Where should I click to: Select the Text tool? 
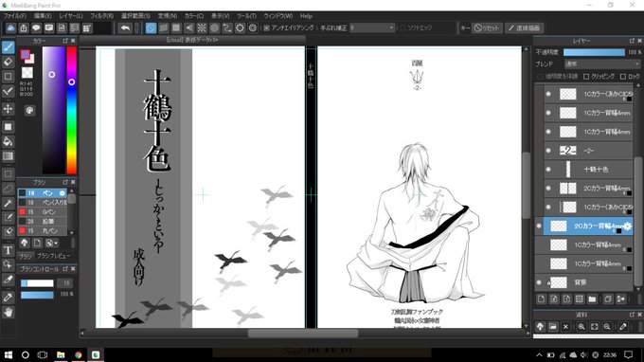coord(8,250)
